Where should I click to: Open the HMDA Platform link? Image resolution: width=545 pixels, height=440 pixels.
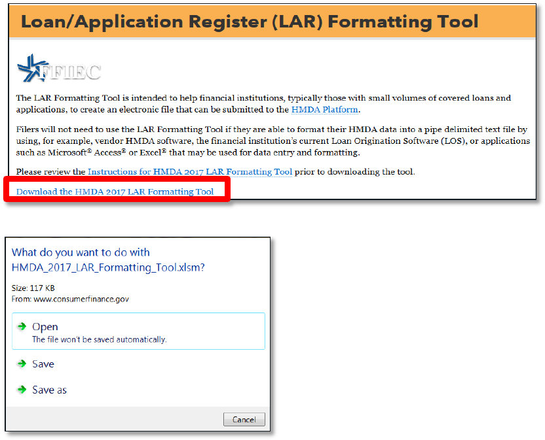[x=325, y=110]
